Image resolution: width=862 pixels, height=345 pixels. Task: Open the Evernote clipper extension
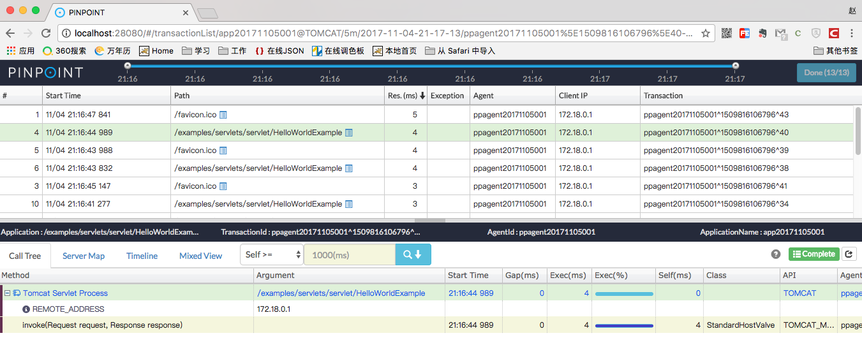[762, 33]
